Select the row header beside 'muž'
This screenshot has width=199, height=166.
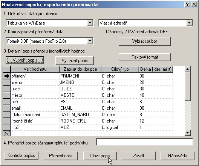[x=7, y=127]
